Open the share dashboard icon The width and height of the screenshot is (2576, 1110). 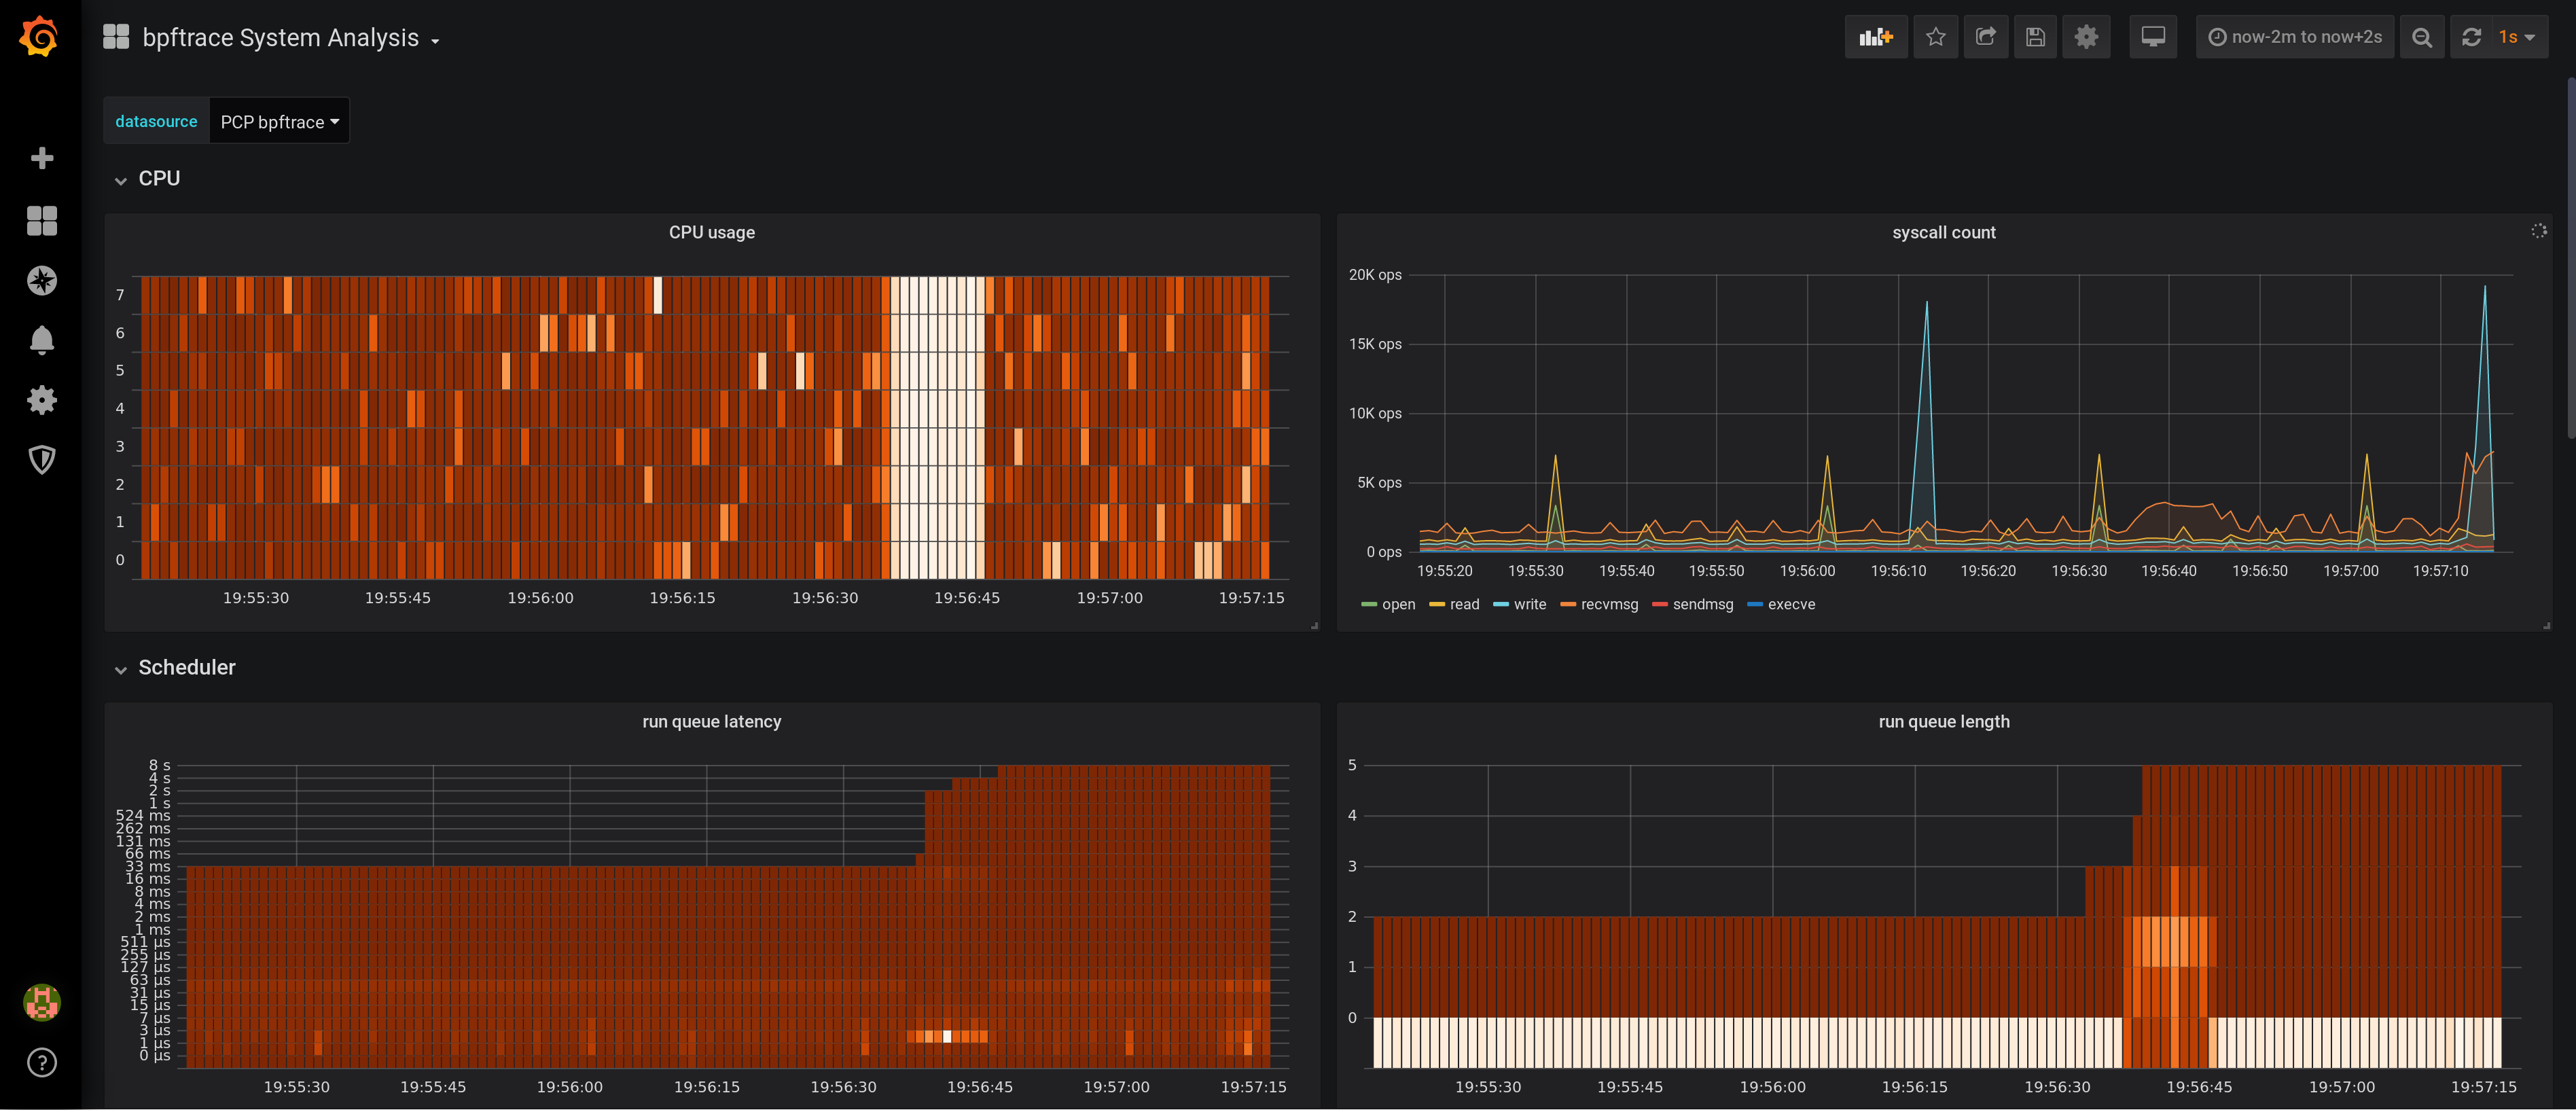click(1986, 37)
